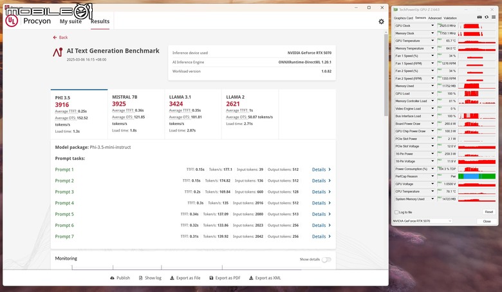The height and width of the screenshot is (292, 502).
Task: Open the 16-Pin Power sensor dropdown
Action: (432, 153)
